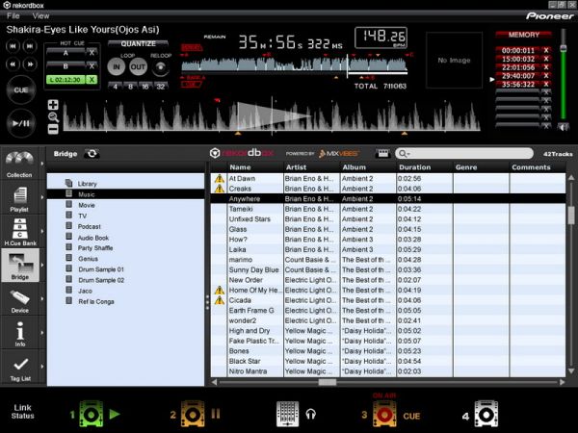This screenshot has height=433, width=578.
Task: Select the Bridge sidebar icon
Action: [20, 266]
